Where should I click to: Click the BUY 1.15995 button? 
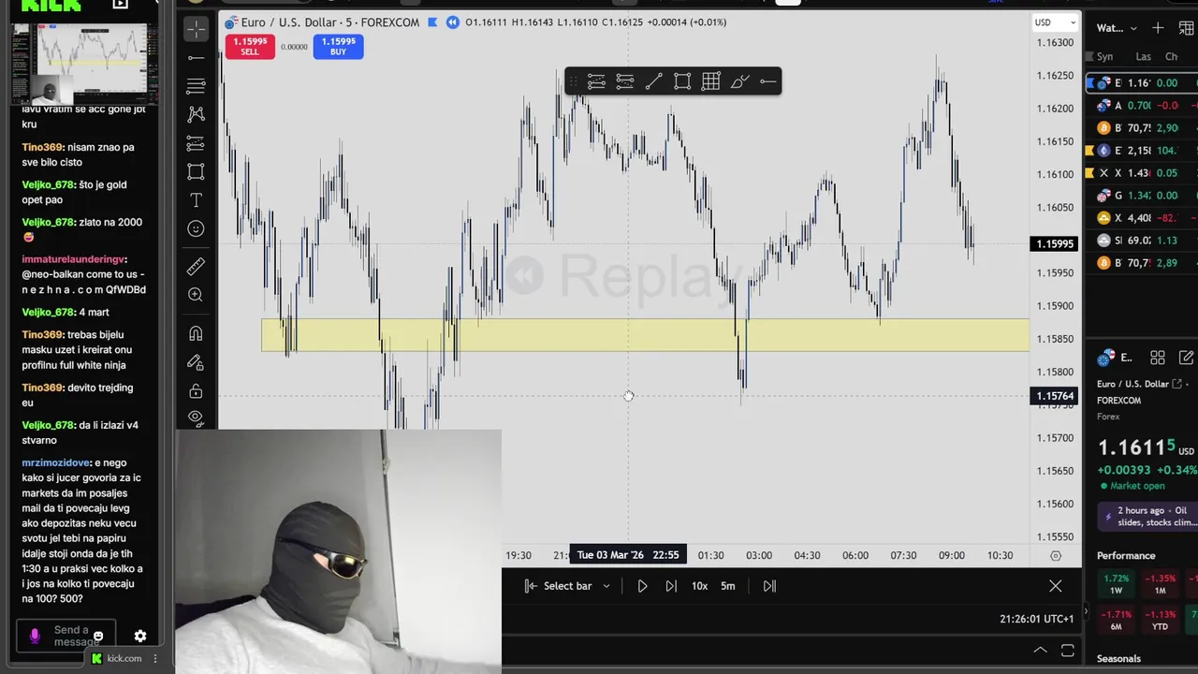pos(338,47)
